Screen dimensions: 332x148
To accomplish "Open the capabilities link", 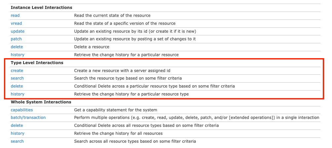I will [22, 110].
